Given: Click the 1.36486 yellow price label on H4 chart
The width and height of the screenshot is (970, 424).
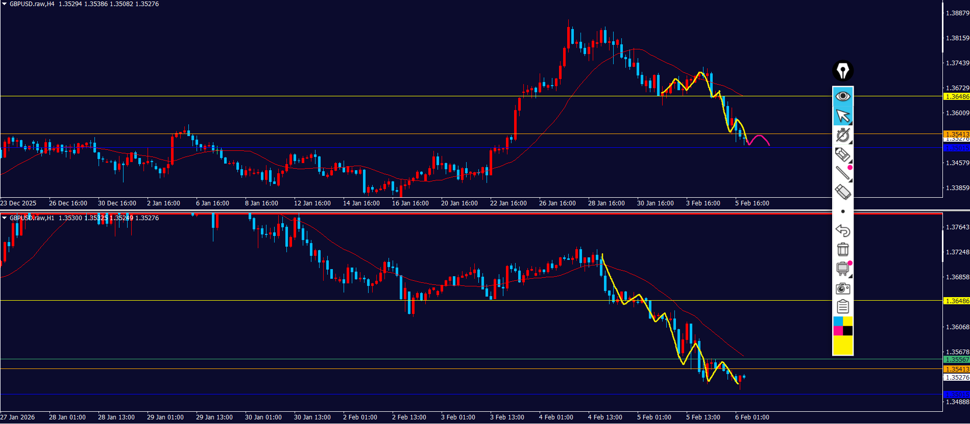Looking at the screenshot, I should [956, 97].
